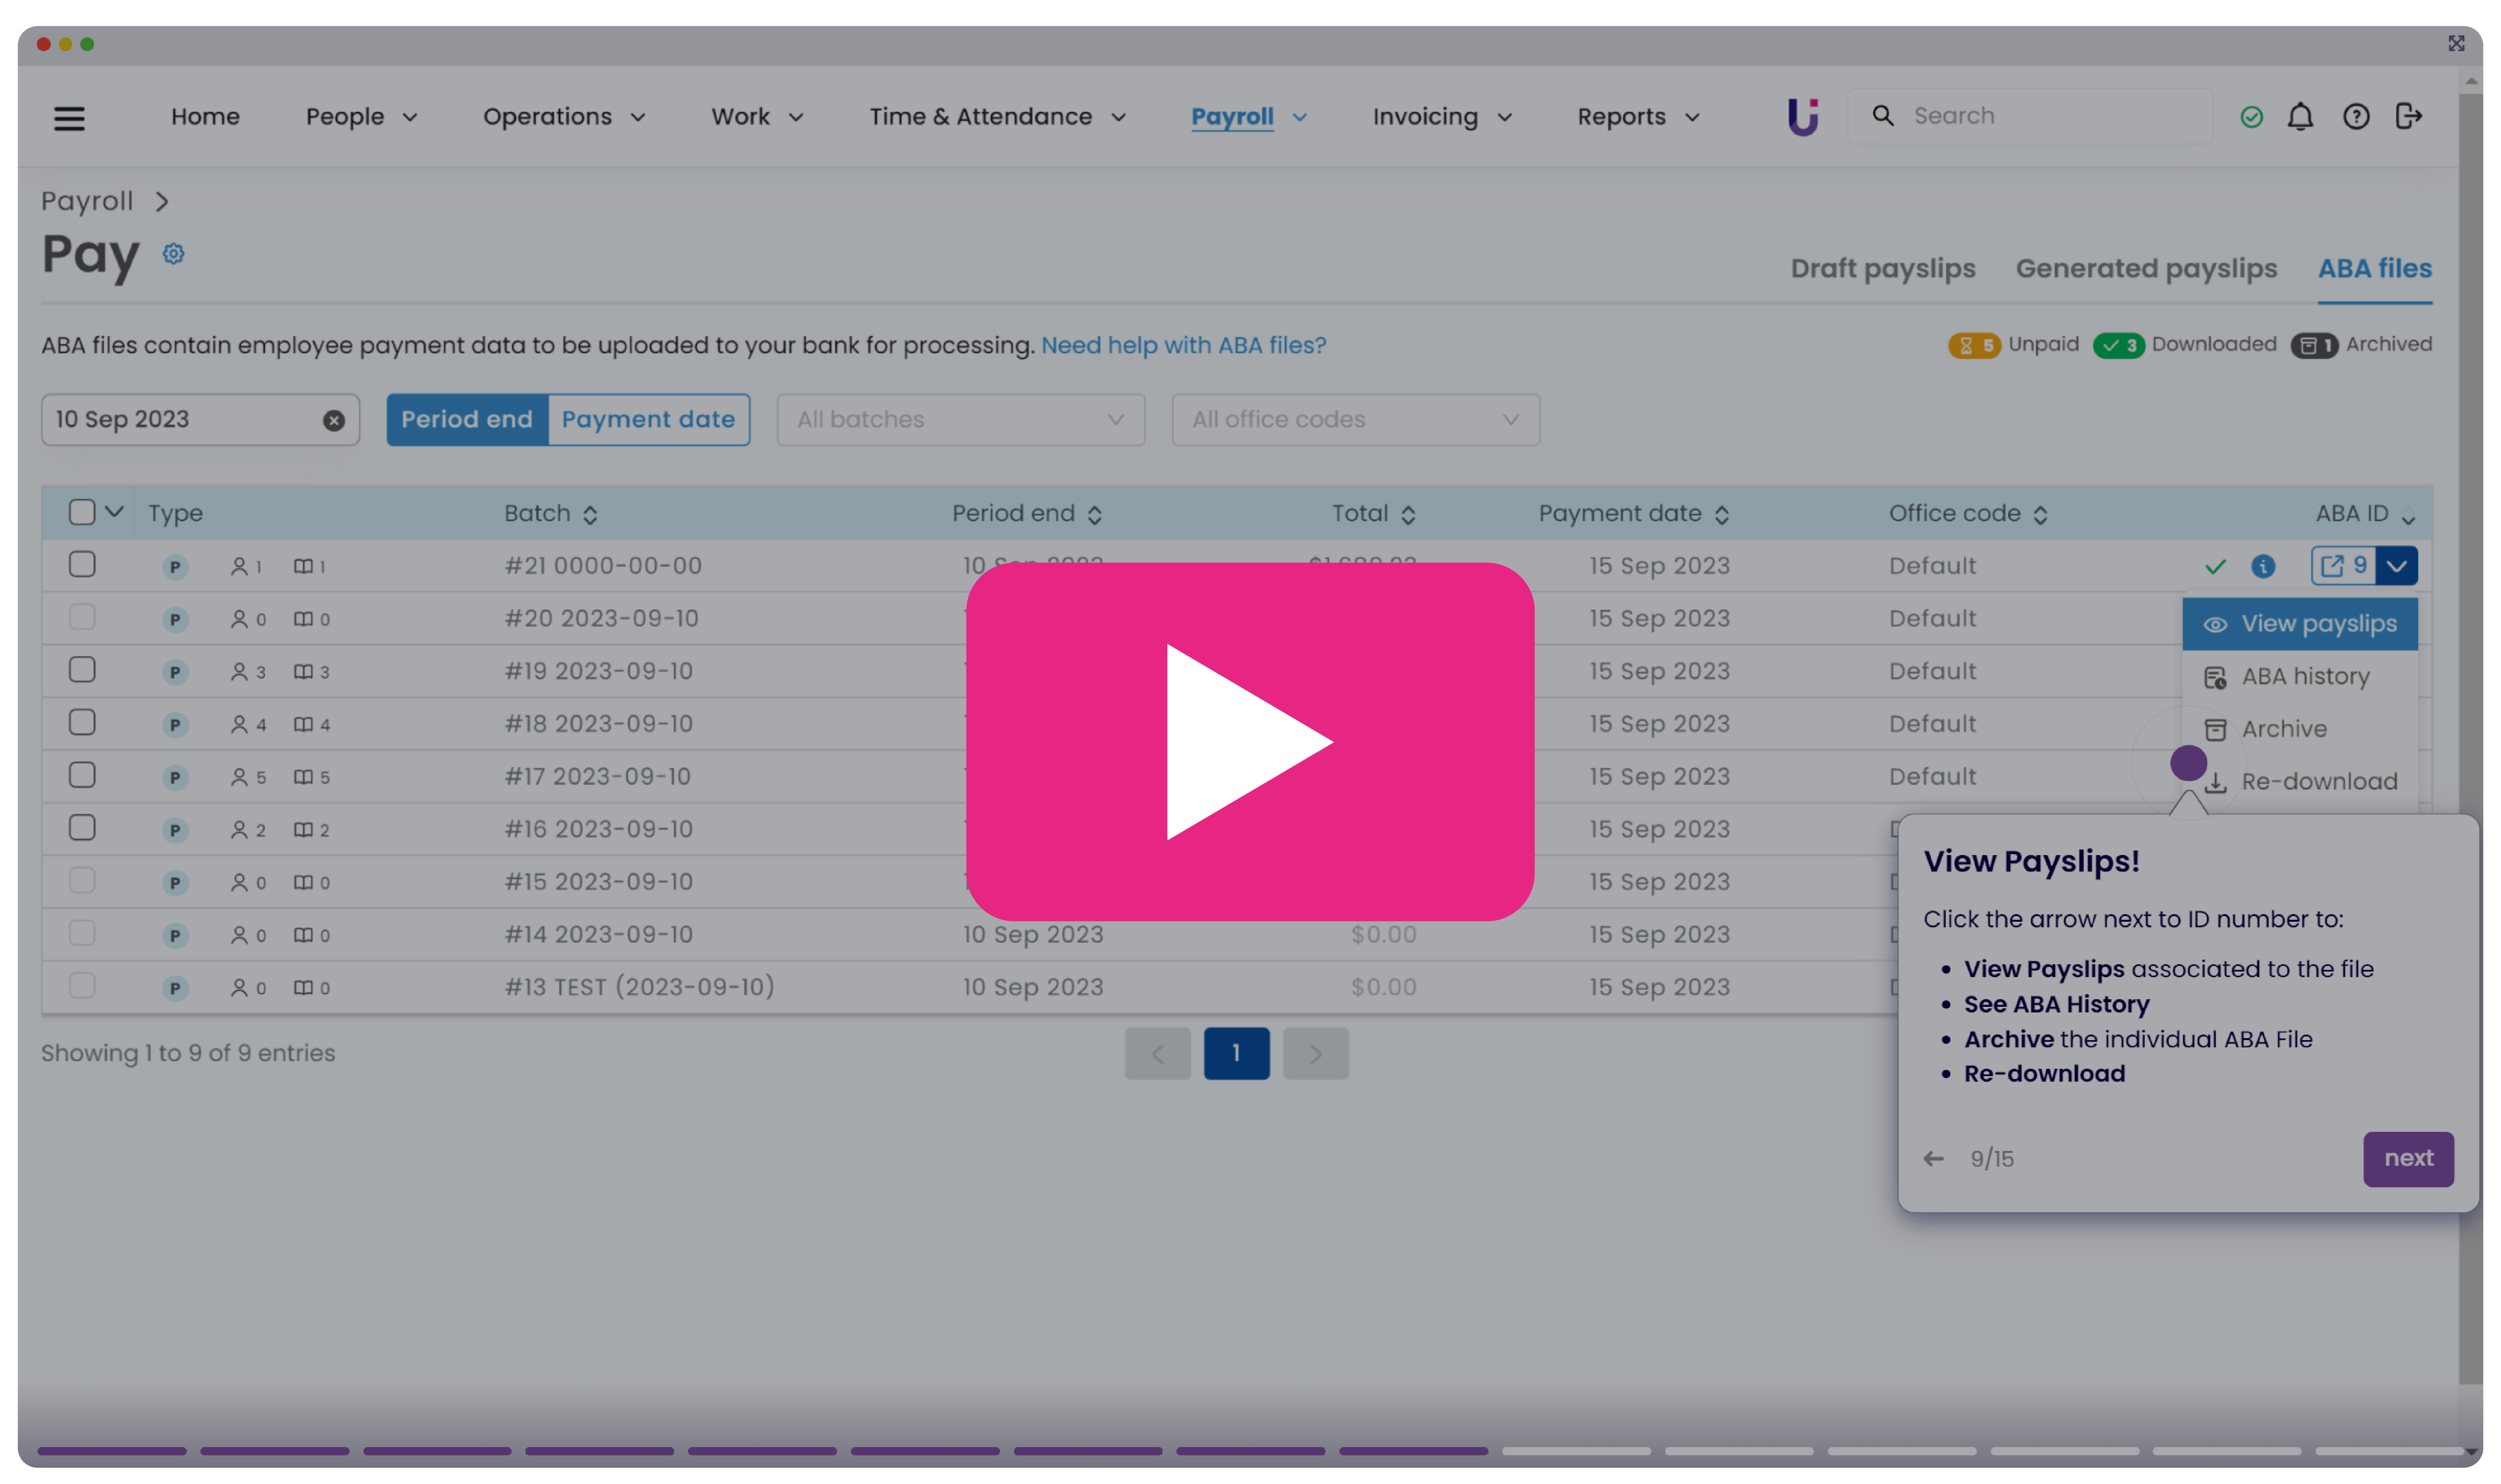The width and height of the screenshot is (2501, 1484).
Task: Clear the 10 Sep 2023 date filter
Action: (334, 421)
